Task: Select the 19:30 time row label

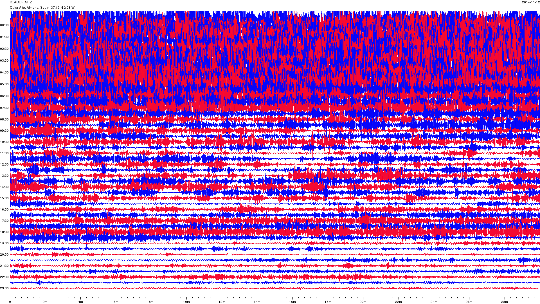Action: tap(4, 243)
